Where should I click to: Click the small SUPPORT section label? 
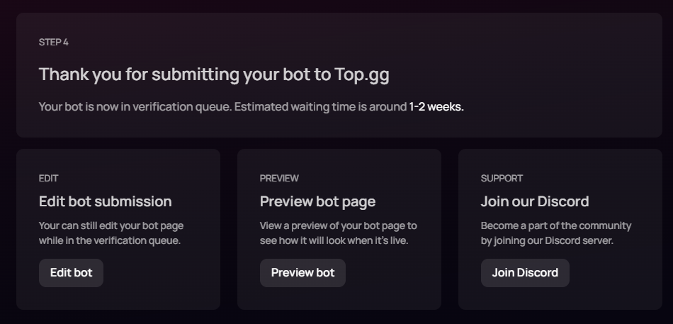502,178
